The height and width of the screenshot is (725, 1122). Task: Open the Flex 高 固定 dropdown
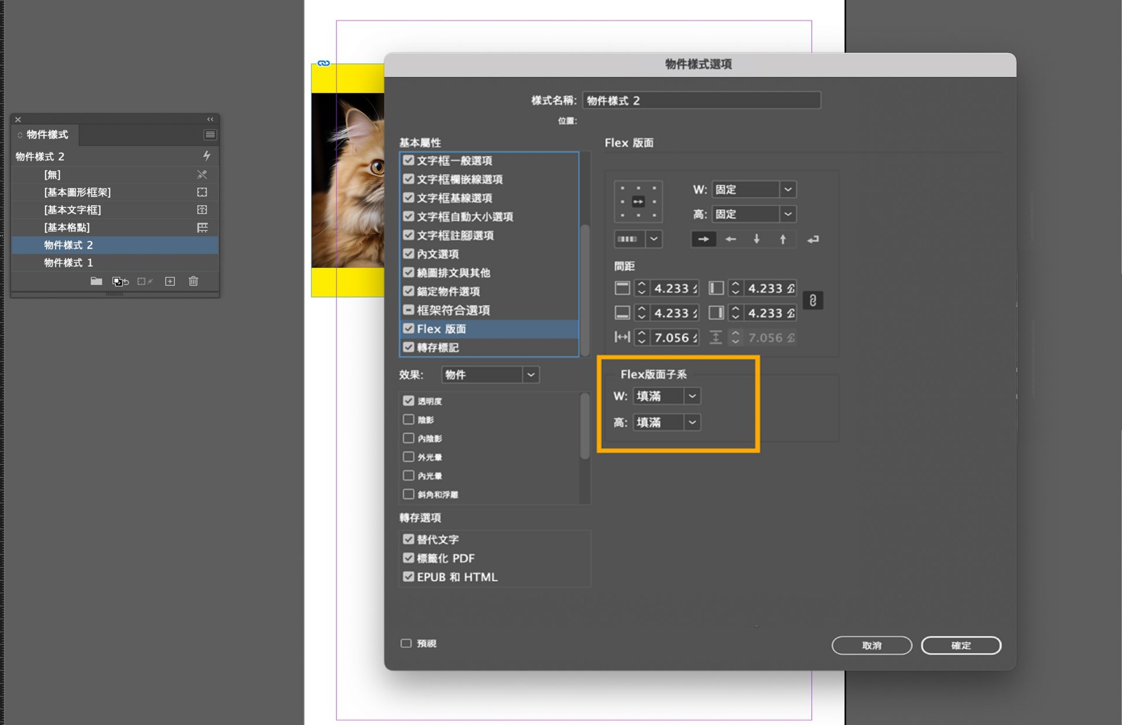tap(754, 214)
